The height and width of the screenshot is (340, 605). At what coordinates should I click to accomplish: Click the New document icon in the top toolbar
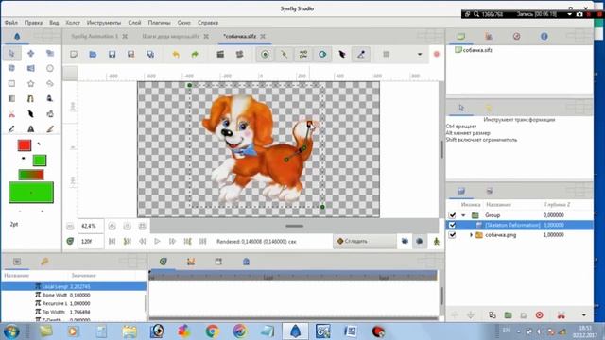[x=74, y=55]
